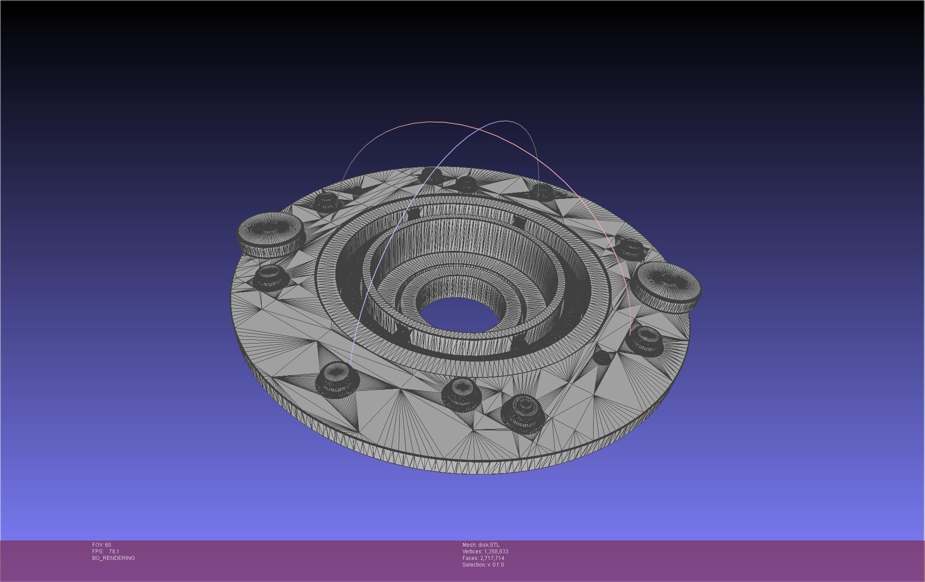Click the central through-hole of the disk
925x582 pixels.
click(x=460, y=314)
